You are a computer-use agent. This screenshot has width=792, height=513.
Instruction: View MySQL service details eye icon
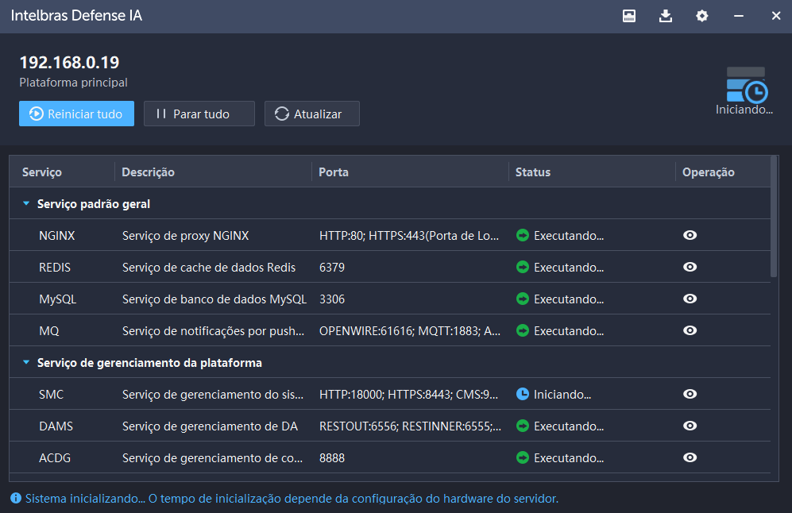690,299
